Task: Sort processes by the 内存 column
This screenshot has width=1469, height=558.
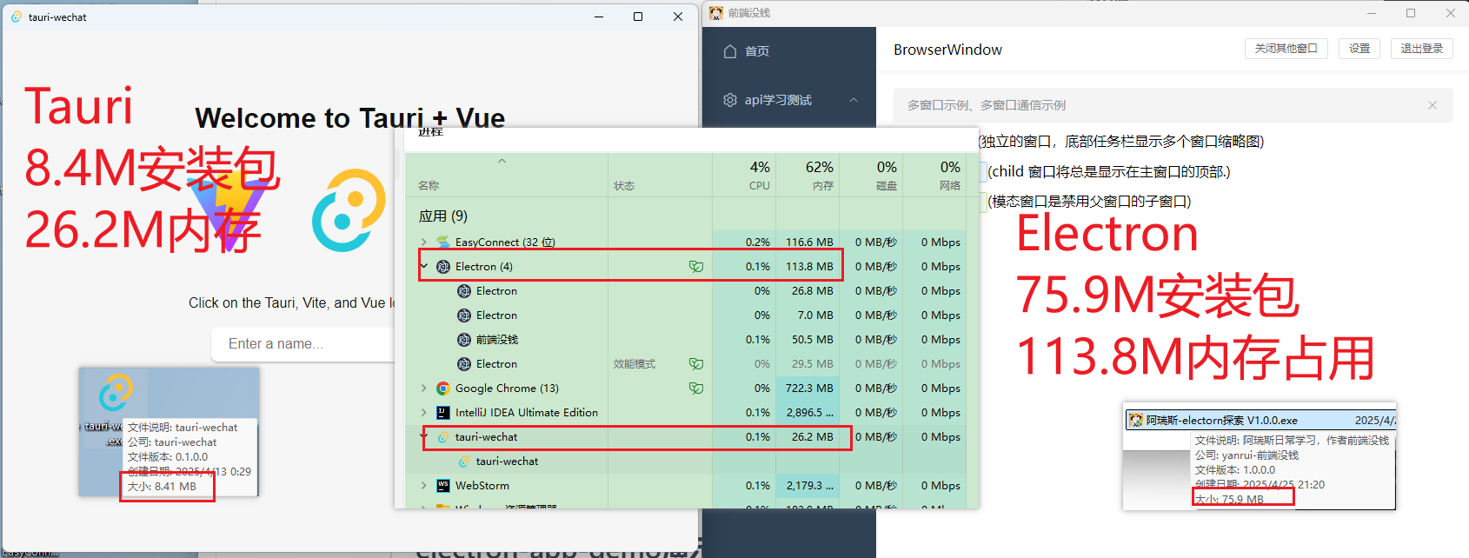Action: [x=808, y=175]
